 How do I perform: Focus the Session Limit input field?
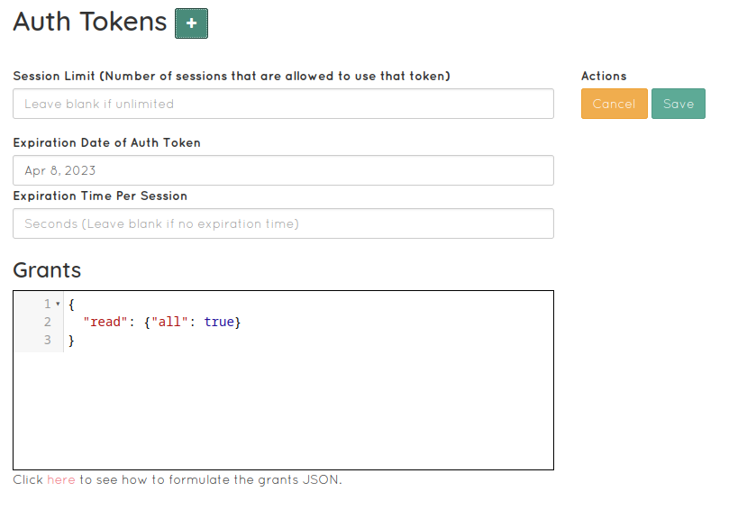click(283, 104)
